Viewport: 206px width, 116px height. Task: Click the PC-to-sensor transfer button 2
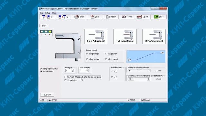pyautogui.click(x=63, y=17)
